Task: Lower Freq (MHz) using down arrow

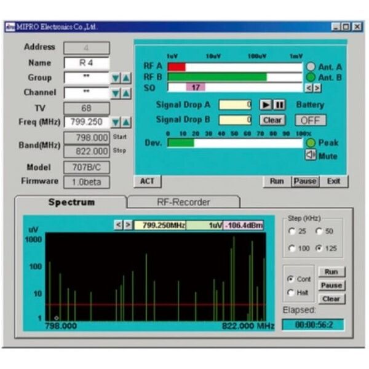Action: (x=116, y=122)
